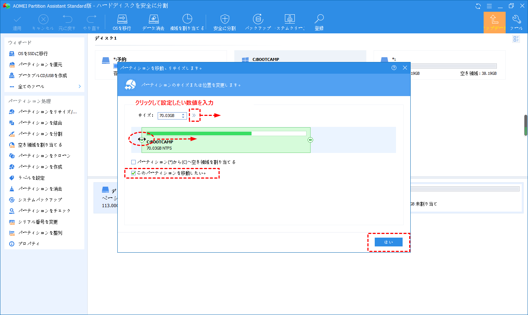Open システムバックアップ in the sidebar
Viewport: 528px width, 315px height.
click(x=35, y=200)
